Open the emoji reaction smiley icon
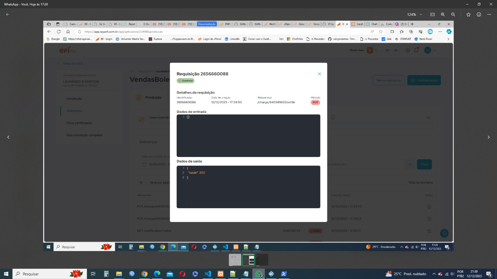The height and width of the screenshot is (279, 497). (x=479, y=14)
